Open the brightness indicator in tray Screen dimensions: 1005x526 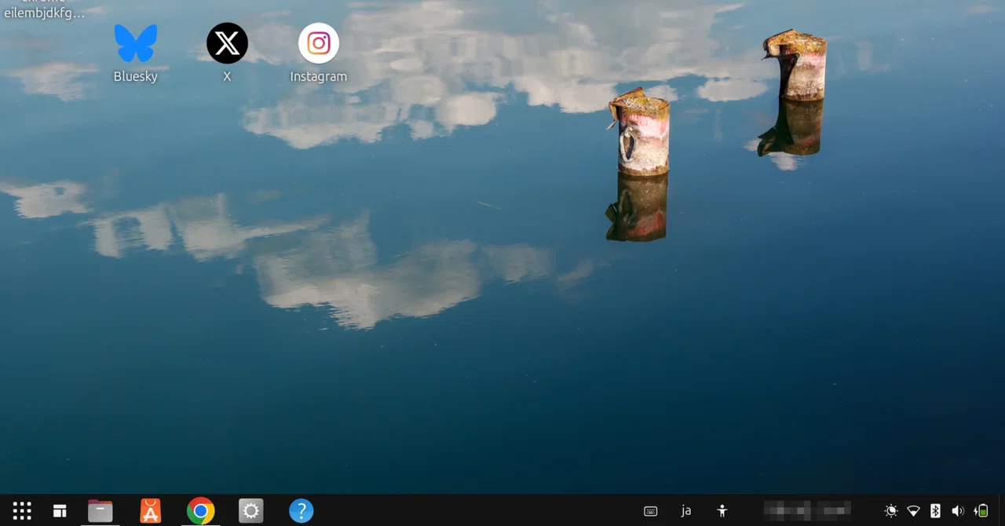tap(891, 511)
